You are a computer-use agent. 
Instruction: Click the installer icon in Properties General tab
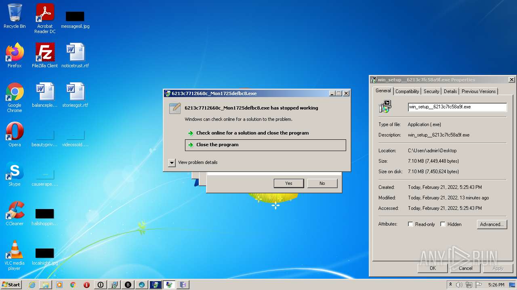(385, 107)
